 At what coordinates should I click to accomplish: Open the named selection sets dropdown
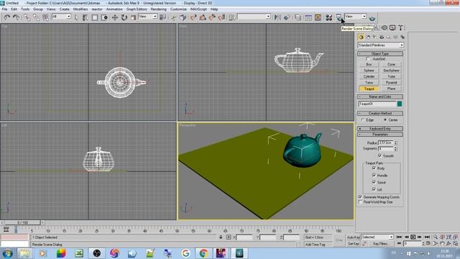[x=254, y=17]
